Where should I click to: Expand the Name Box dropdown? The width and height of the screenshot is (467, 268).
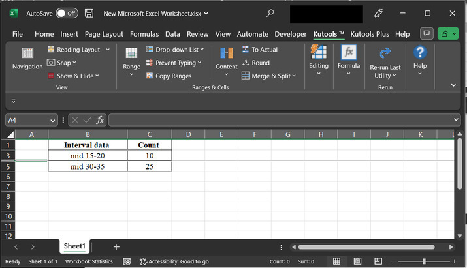(x=53, y=120)
